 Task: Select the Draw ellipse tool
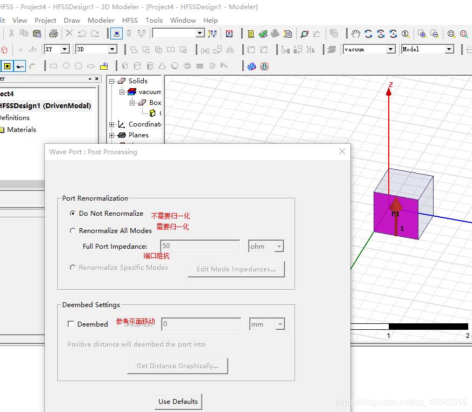tap(91, 66)
